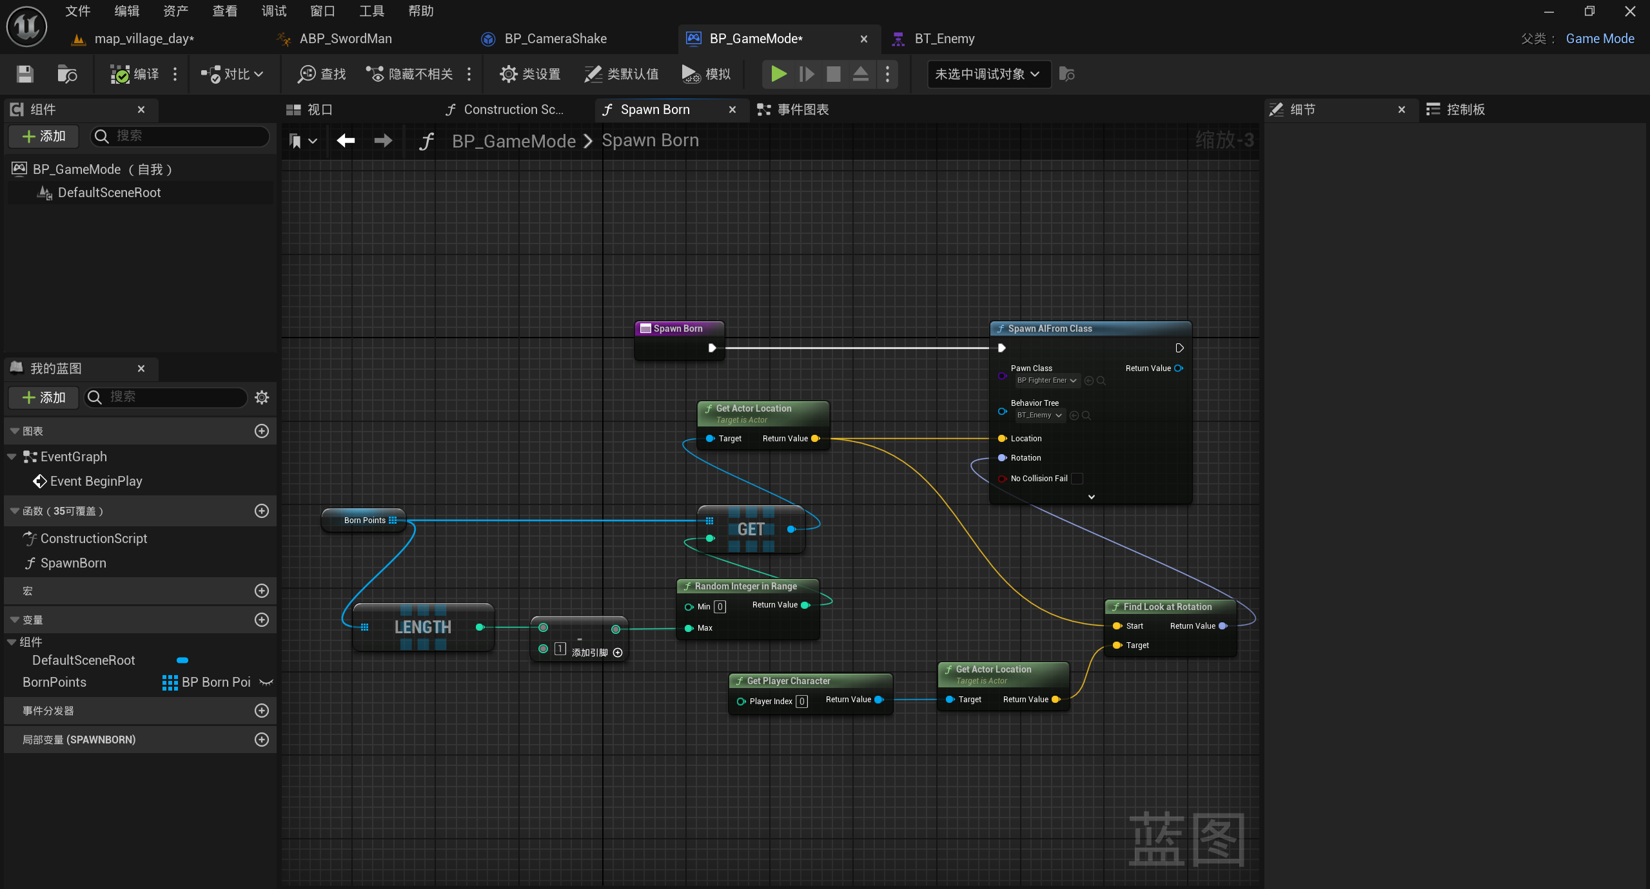
Task: Switch to the BT_Enemy tab
Action: pyautogui.click(x=943, y=39)
